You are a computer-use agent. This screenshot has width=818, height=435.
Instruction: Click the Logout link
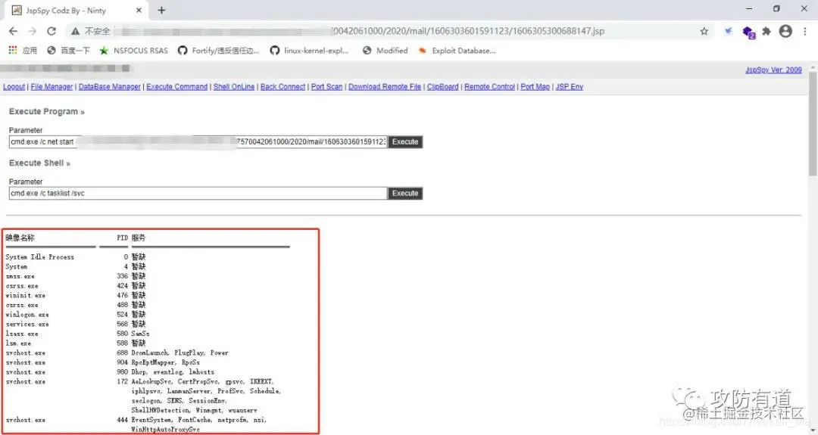14,86
